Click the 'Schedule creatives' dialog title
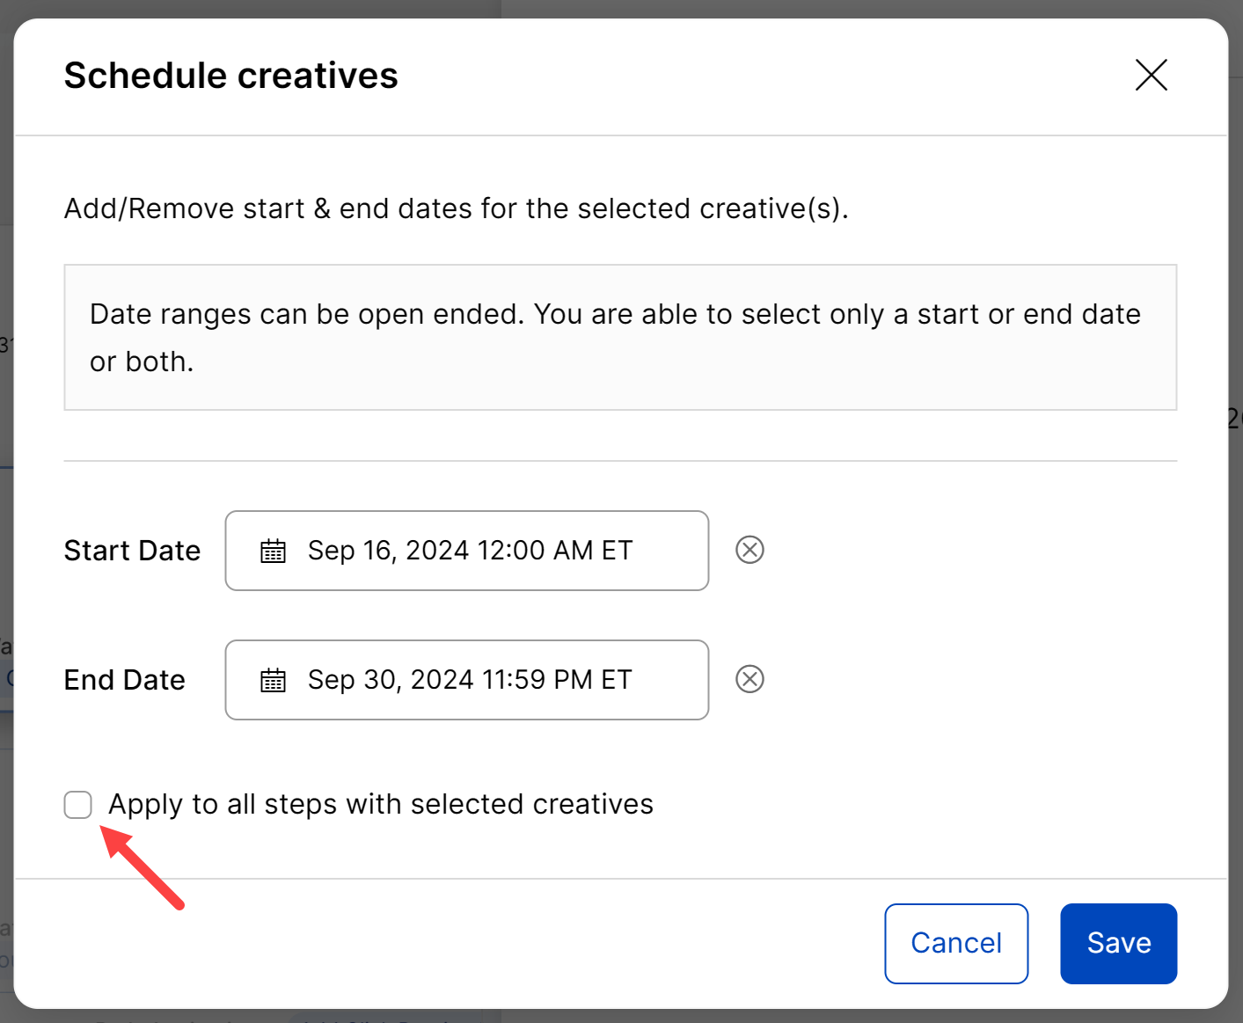Image resolution: width=1243 pixels, height=1023 pixels. [x=230, y=76]
